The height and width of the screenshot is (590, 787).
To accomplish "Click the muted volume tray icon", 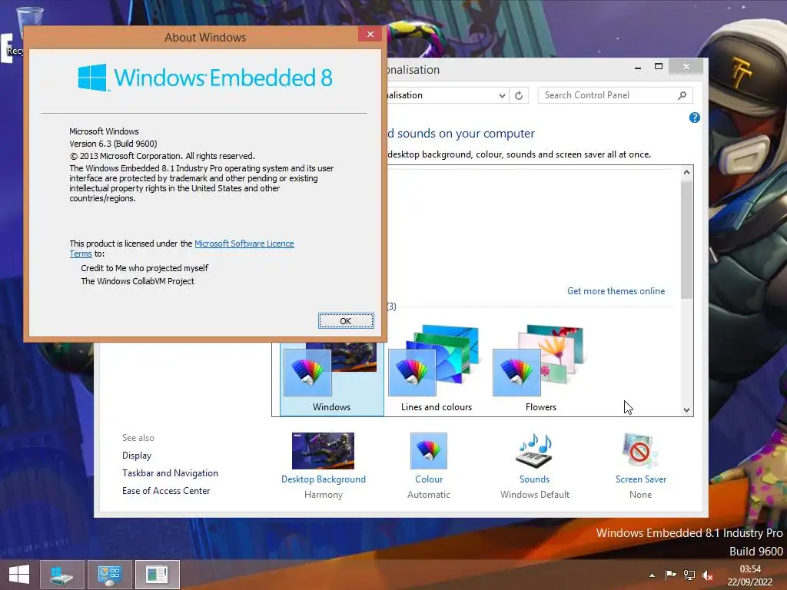I will click(x=708, y=575).
